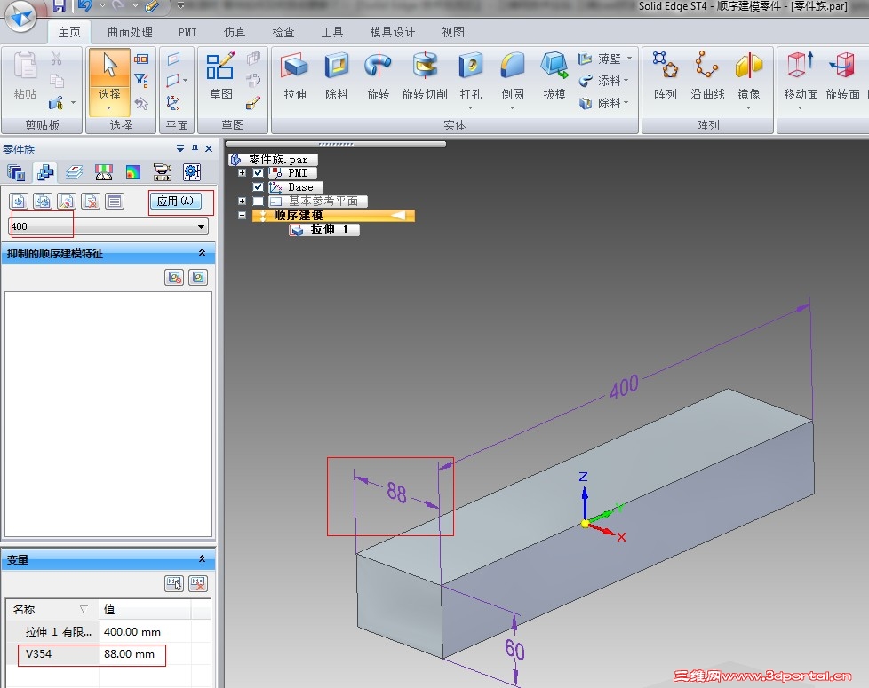Select the 零件族.par root tree node
The height and width of the screenshot is (688, 869).
(x=273, y=160)
